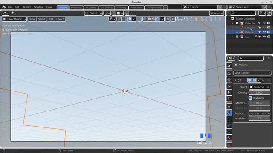Select wireframe viewport shading
The width and height of the screenshot is (273, 153).
point(145,19)
